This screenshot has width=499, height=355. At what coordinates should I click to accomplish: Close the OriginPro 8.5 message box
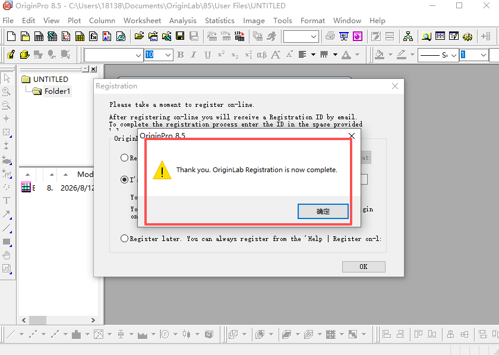point(352,136)
